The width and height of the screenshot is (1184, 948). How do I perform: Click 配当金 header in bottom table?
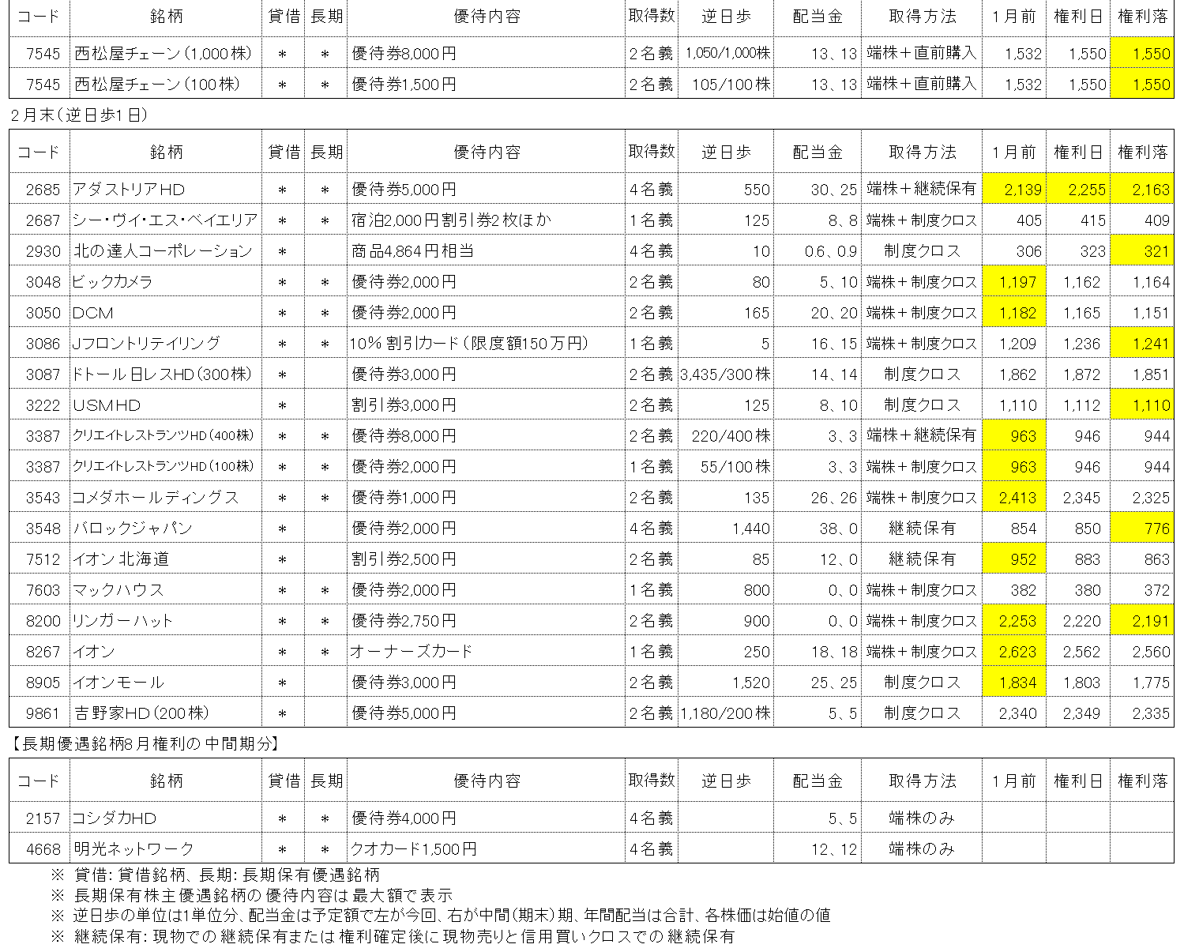click(818, 781)
